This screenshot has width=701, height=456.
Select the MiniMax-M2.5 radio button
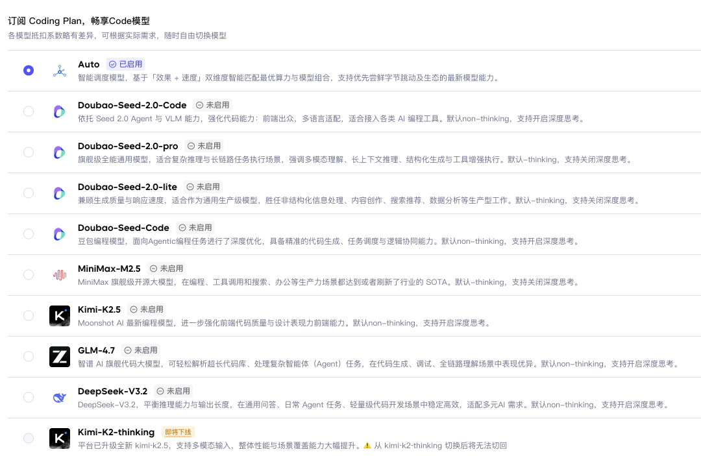click(29, 275)
